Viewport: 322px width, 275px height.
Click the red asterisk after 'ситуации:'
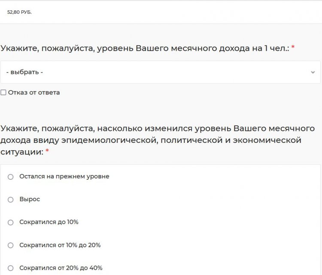tap(47, 152)
